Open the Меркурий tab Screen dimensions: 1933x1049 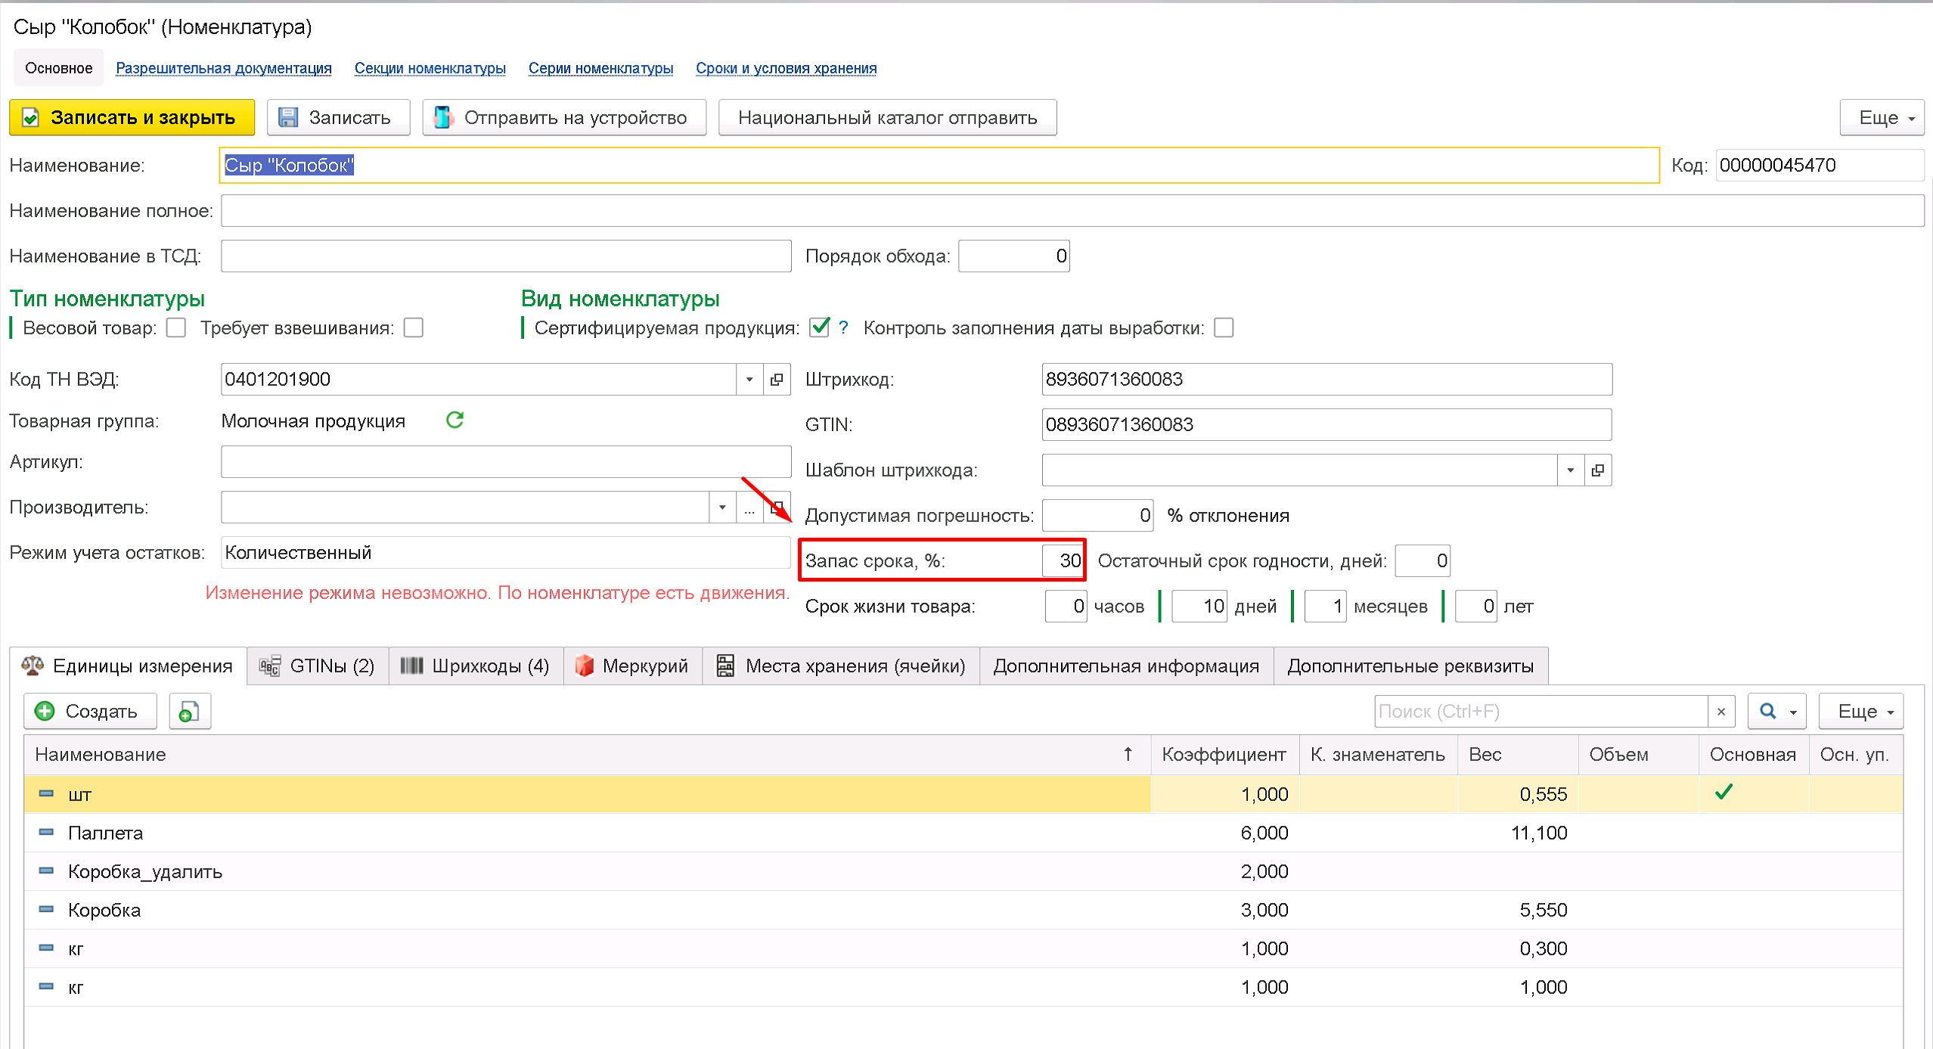pyautogui.click(x=633, y=666)
